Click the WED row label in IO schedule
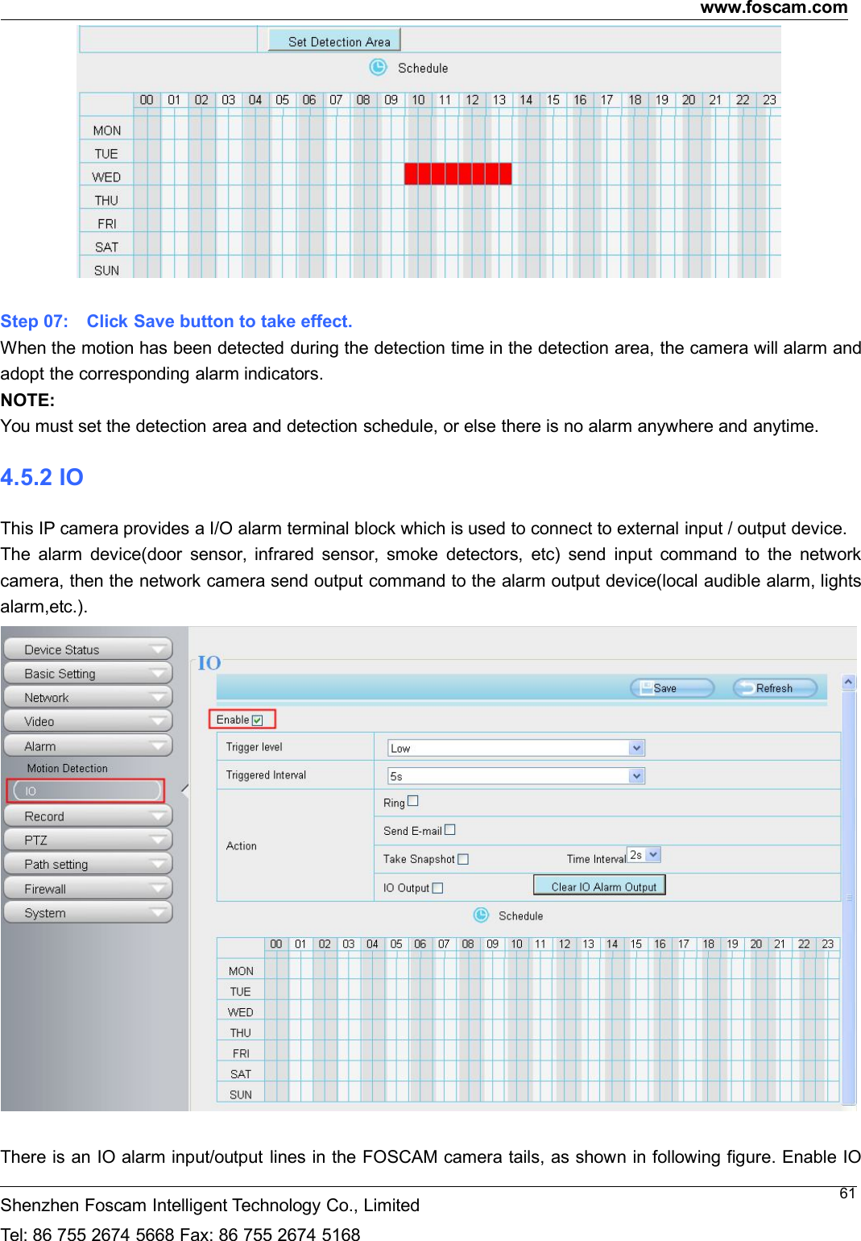The height and width of the screenshot is (1241, 861). point(241,1012)
